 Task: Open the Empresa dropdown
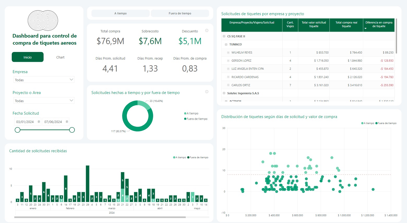pyautogui.click(x=44, y=80)
